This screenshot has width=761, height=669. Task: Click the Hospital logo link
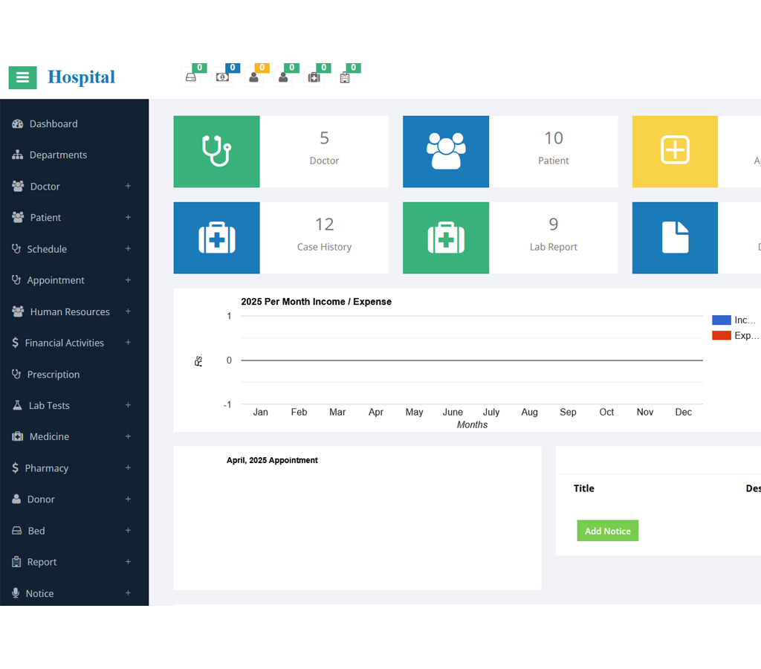(x=81, y=77)
